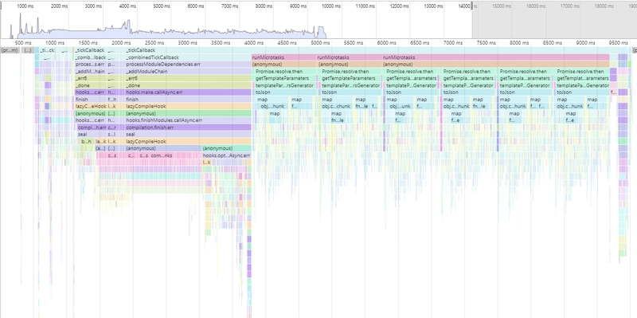The width and height of the screenshot is (637, 318).
Task: Click green (anonymous) block above hooks.finishModules.callAsync.err
Action: pyautogui.click(x=188, y=113)
